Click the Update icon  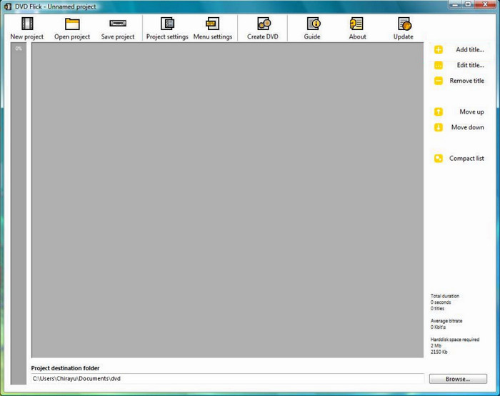coord(404,24)
